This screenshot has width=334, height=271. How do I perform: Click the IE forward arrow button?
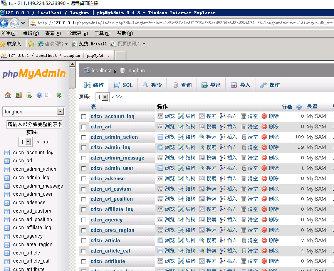click(14, 23)
